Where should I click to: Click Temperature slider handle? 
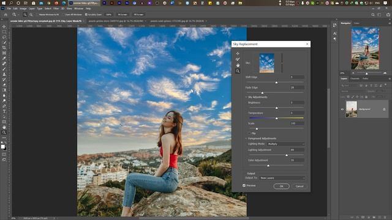tap(276, 118)
